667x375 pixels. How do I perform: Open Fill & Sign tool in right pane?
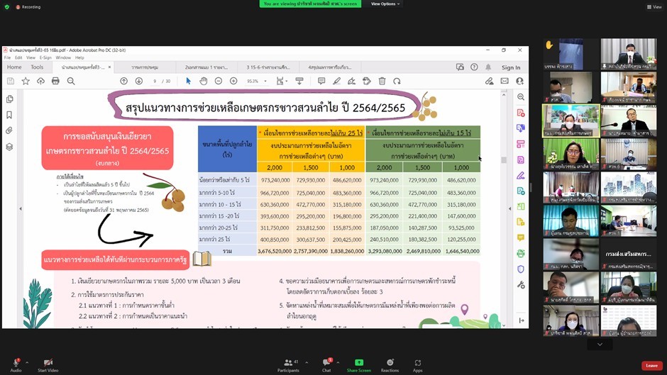[x=521, y=175]
